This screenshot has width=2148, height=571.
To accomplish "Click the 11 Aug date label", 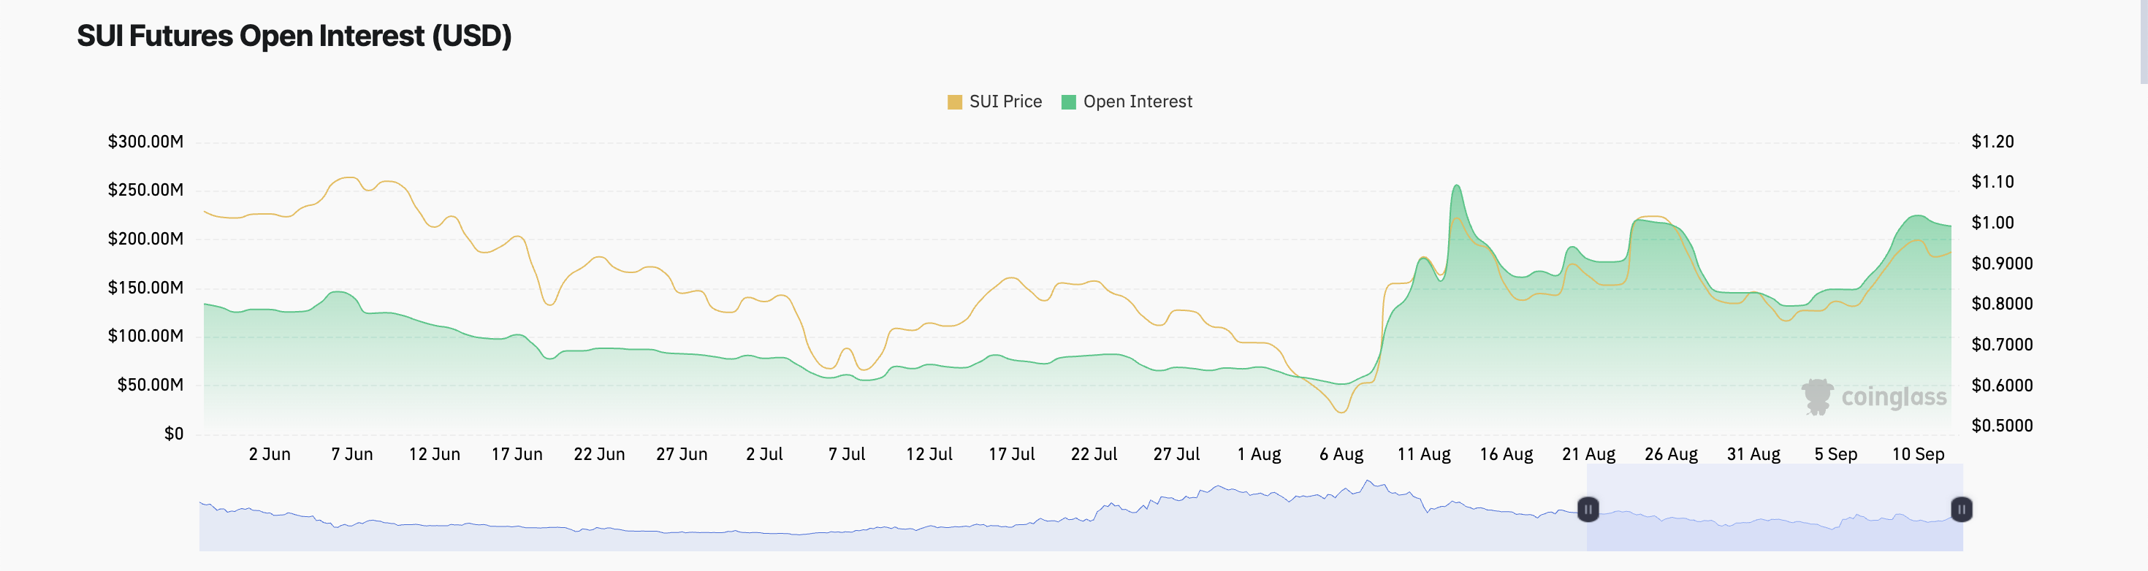I will (1423, 454).
